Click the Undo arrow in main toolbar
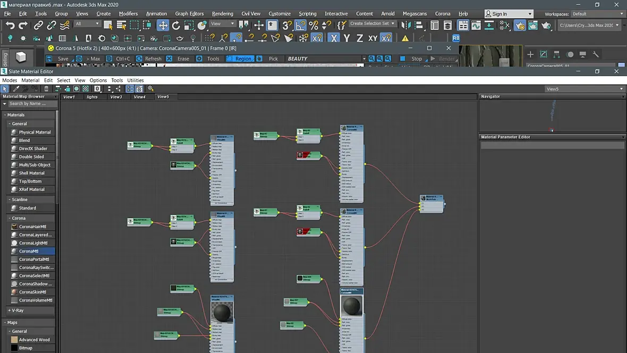 tap(10, 25)
